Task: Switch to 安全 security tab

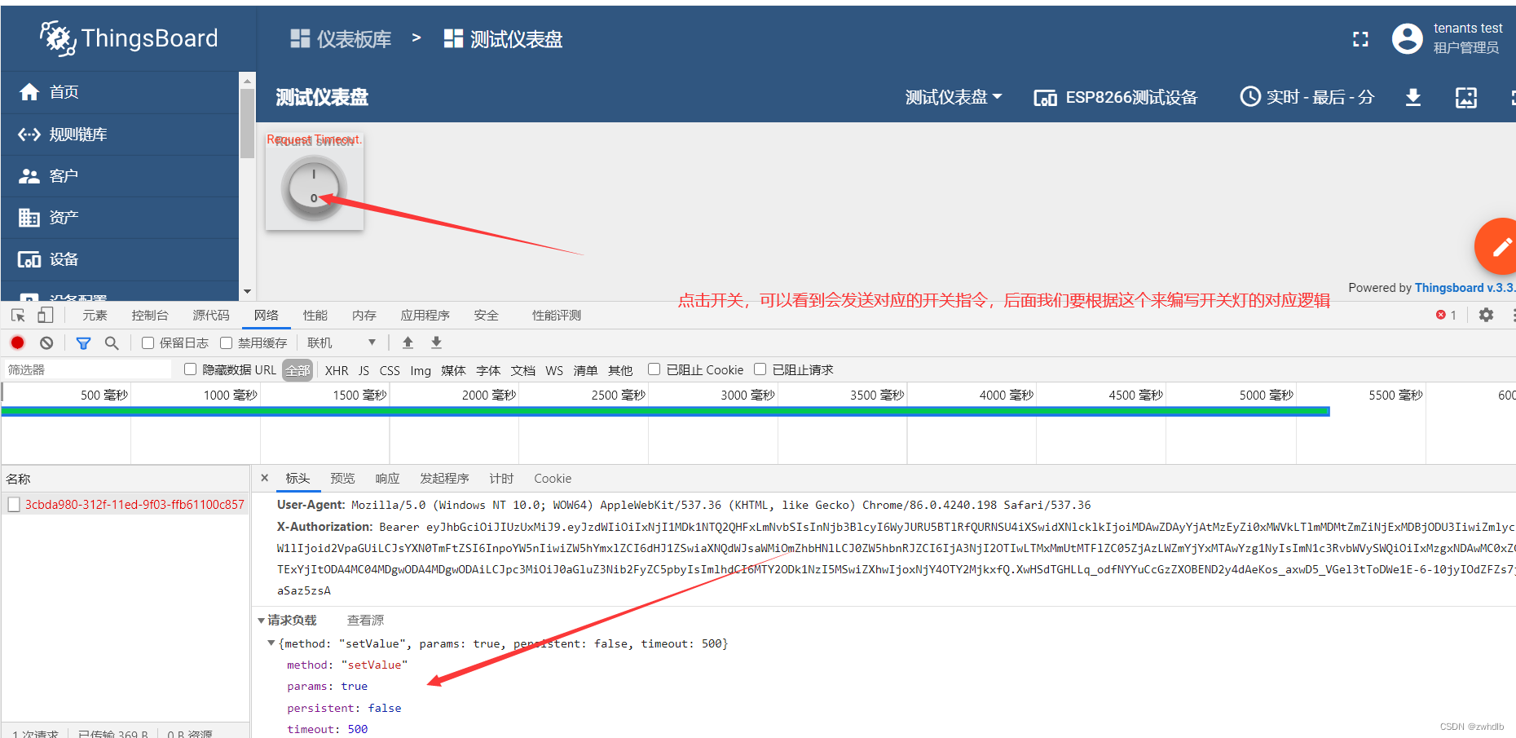Action: pyautogui.click(x=487, y=316)
